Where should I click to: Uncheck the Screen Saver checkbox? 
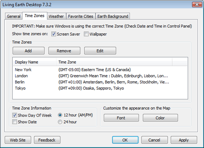54,34
